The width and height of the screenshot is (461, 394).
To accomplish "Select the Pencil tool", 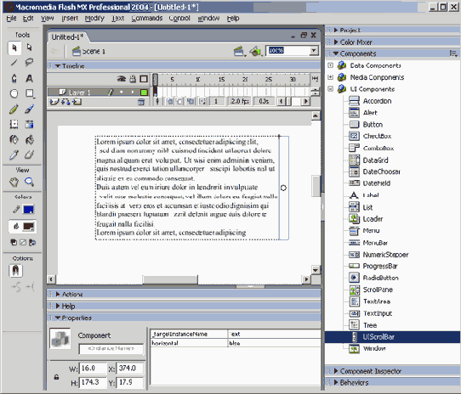I will coord(14,110).
